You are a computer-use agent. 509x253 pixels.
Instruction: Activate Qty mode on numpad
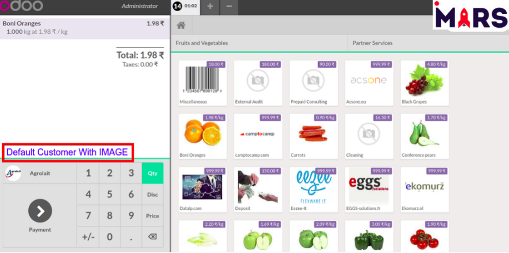point(153,173)
